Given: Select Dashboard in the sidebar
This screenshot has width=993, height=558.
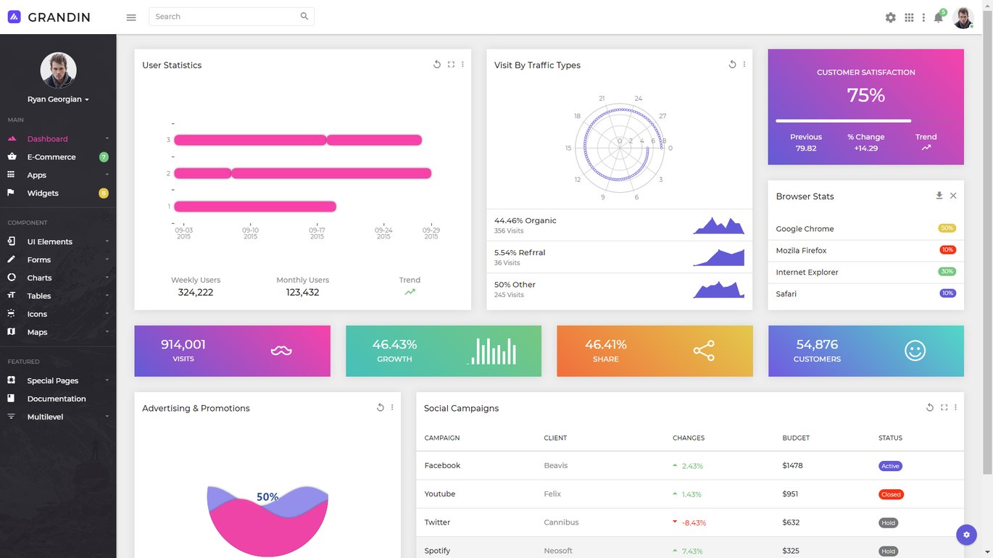Looking at the screenshot, I should pyautogui.click(x=58, y=138).
